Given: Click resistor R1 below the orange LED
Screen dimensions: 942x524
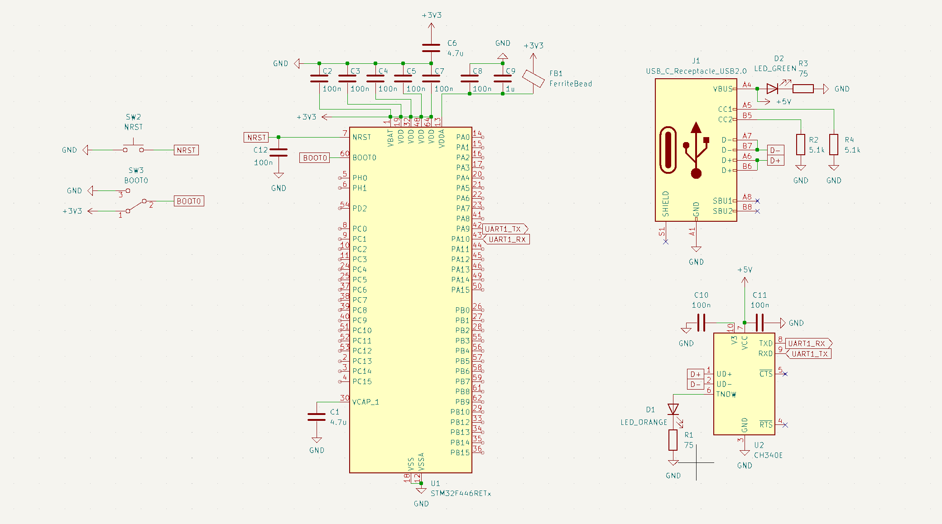Looking at the screenshot, I should 673,440.
